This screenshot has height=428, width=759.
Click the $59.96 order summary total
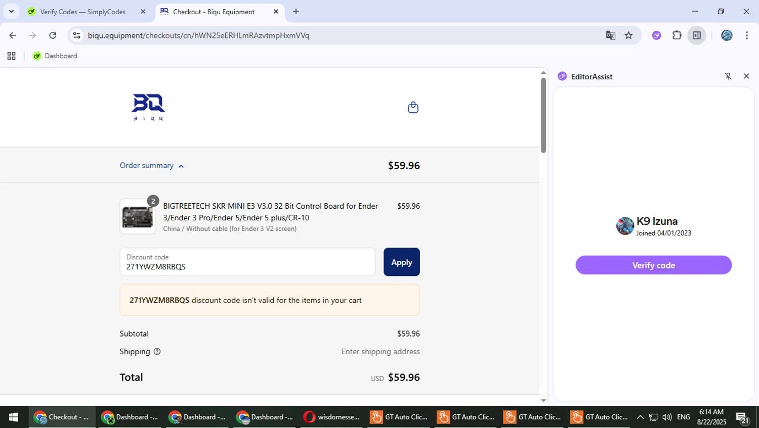(404, 166)
